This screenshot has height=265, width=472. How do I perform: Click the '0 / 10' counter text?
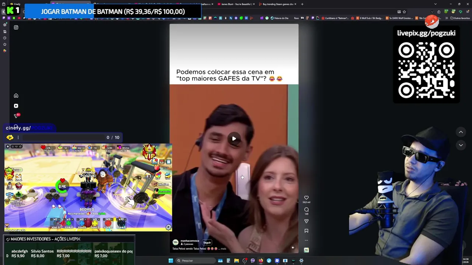click(113, 137)
